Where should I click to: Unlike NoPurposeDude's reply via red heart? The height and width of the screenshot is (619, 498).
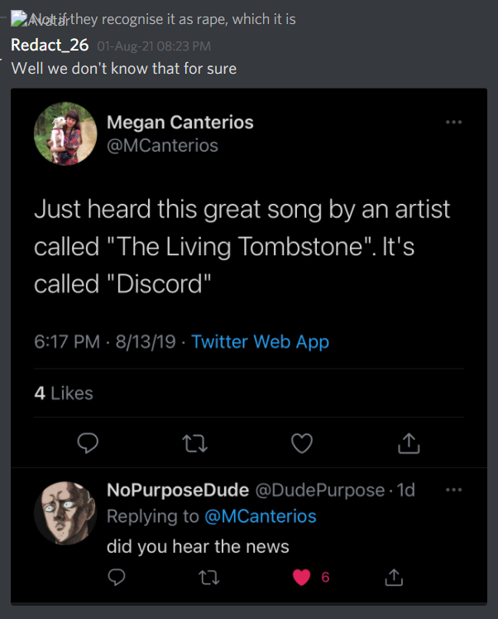[x=301, y=578]
